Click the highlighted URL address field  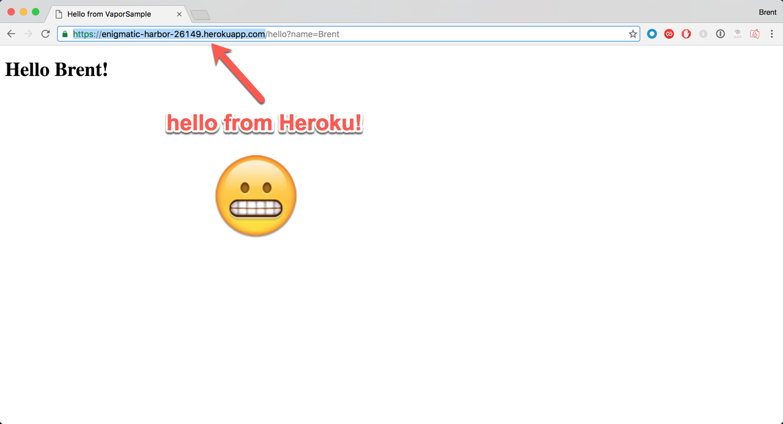245,34
